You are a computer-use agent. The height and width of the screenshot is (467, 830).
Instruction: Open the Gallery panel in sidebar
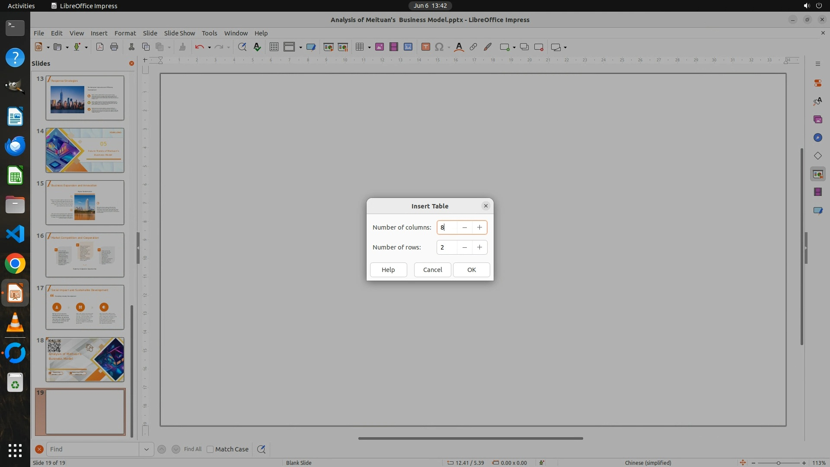point(817,119)
